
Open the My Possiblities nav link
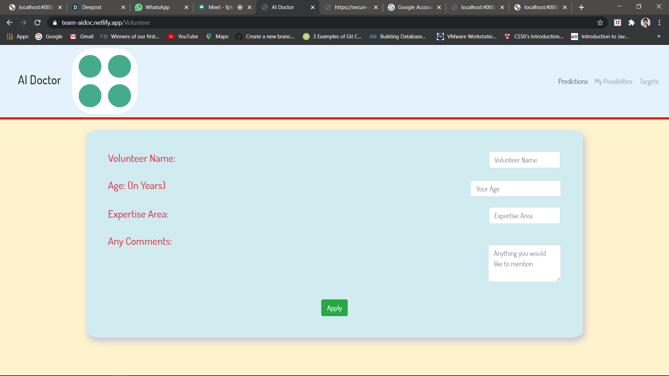click(x=613, y=81)
